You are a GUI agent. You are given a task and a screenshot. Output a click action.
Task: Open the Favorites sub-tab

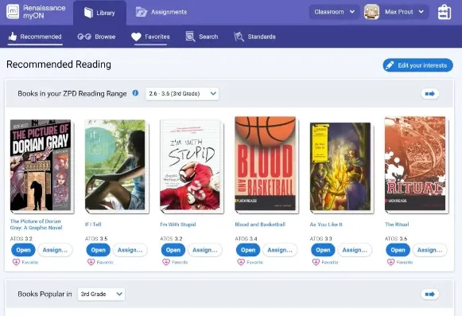point(150,37)
